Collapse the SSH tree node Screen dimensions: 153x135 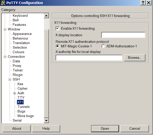tap(10, 80)
